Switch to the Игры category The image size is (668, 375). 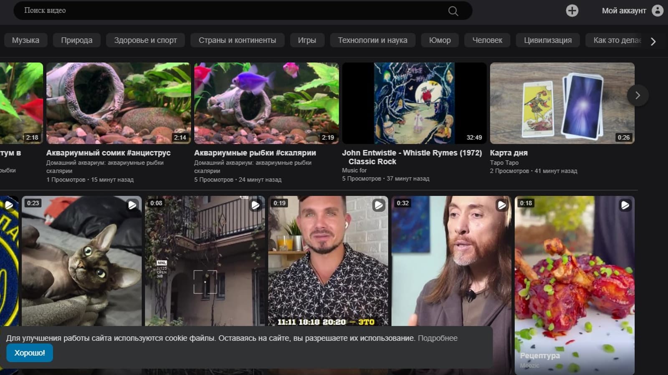click(x=307, y=40)
